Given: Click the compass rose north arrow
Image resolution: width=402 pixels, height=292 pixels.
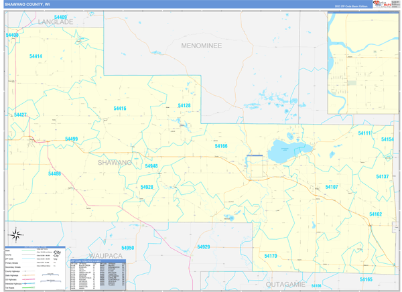Looking at the screenshot, I should (x=17, y=234).
